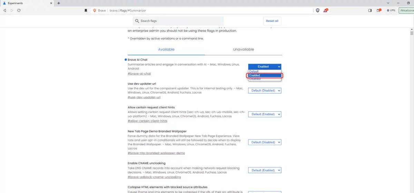The image size is (414, 193).
Task: Open the Enable CNAME uncloaking dropdown
Action: [265, 170]
